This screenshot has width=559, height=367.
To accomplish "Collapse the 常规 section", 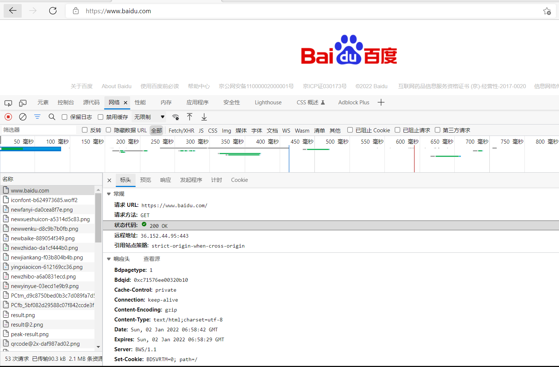I will point(109,194).
